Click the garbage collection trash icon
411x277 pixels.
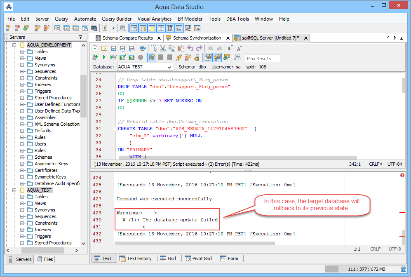[x=403, y=269]
